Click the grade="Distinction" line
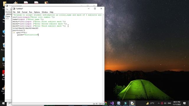 point(27,35)
